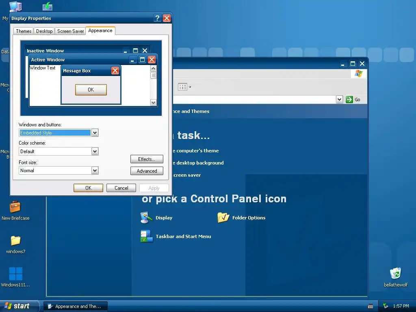This screenshot has width=416, height=312.
Task: Click the Inactive Window preview title
Action: pos(45,51)
